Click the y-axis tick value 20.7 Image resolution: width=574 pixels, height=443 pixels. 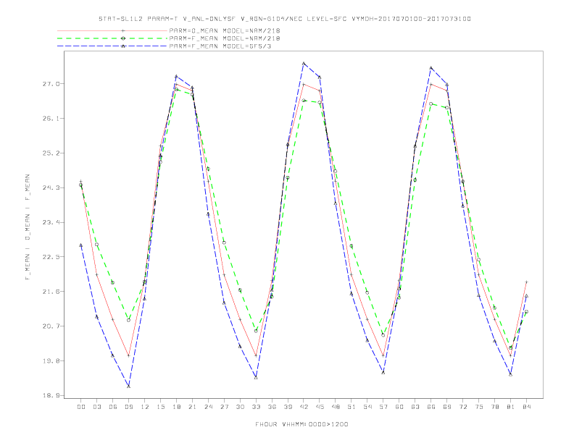(51, 326)
